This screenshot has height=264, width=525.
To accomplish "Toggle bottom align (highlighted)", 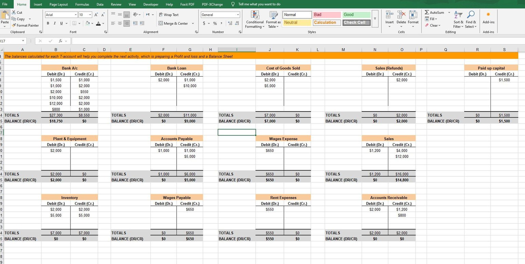I will point(126,14).
